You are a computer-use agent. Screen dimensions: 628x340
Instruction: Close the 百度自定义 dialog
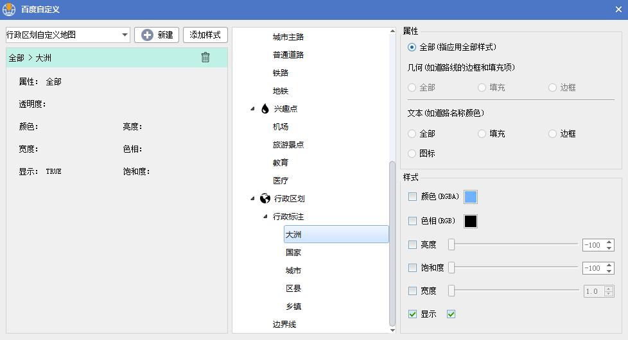(x=618, y=9)
